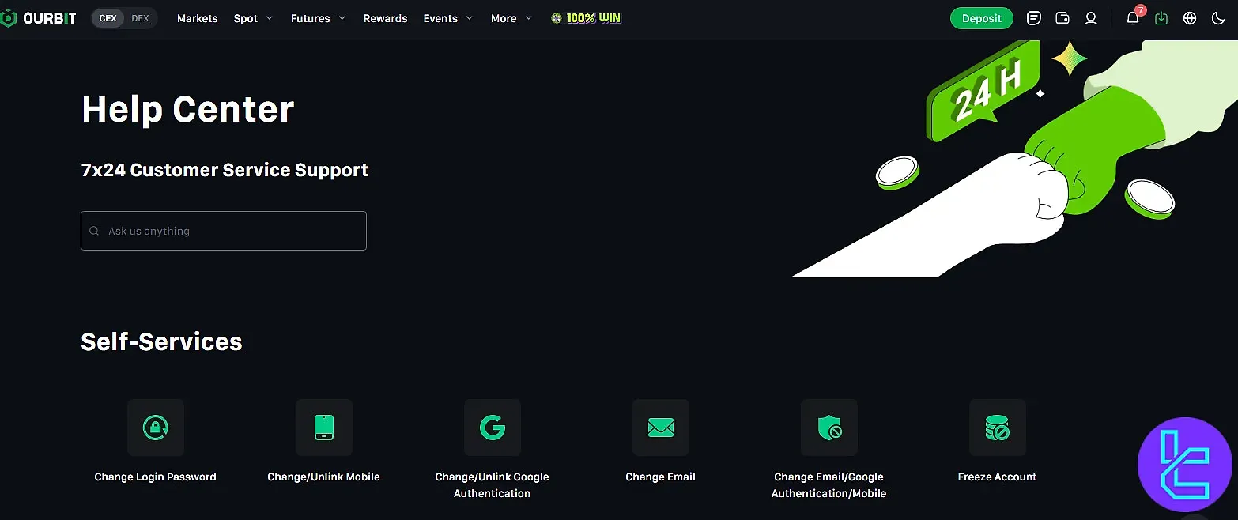Click the Ourbit logo
This screenshot has height=520, width=1238.
coord(38,17)
